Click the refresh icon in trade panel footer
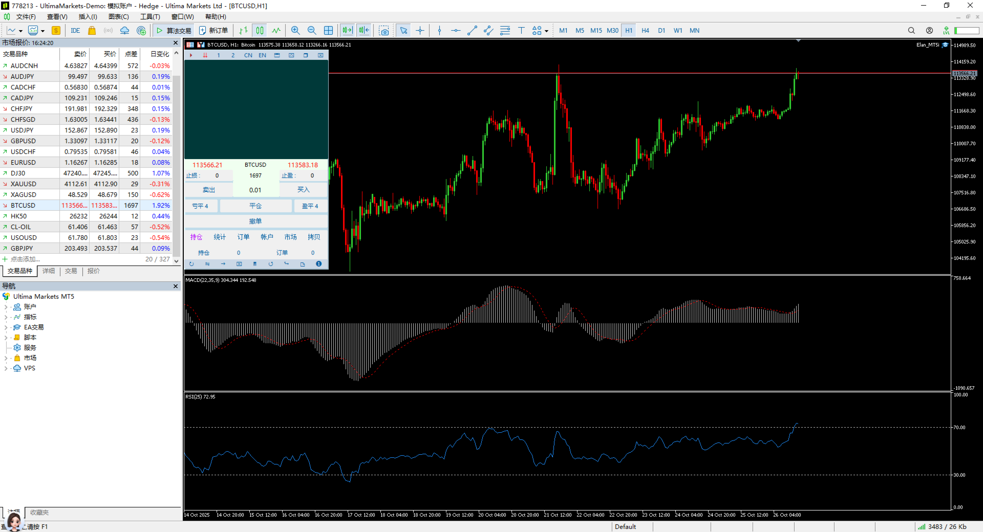Viewport: 983px width, 532px height. 191,264
